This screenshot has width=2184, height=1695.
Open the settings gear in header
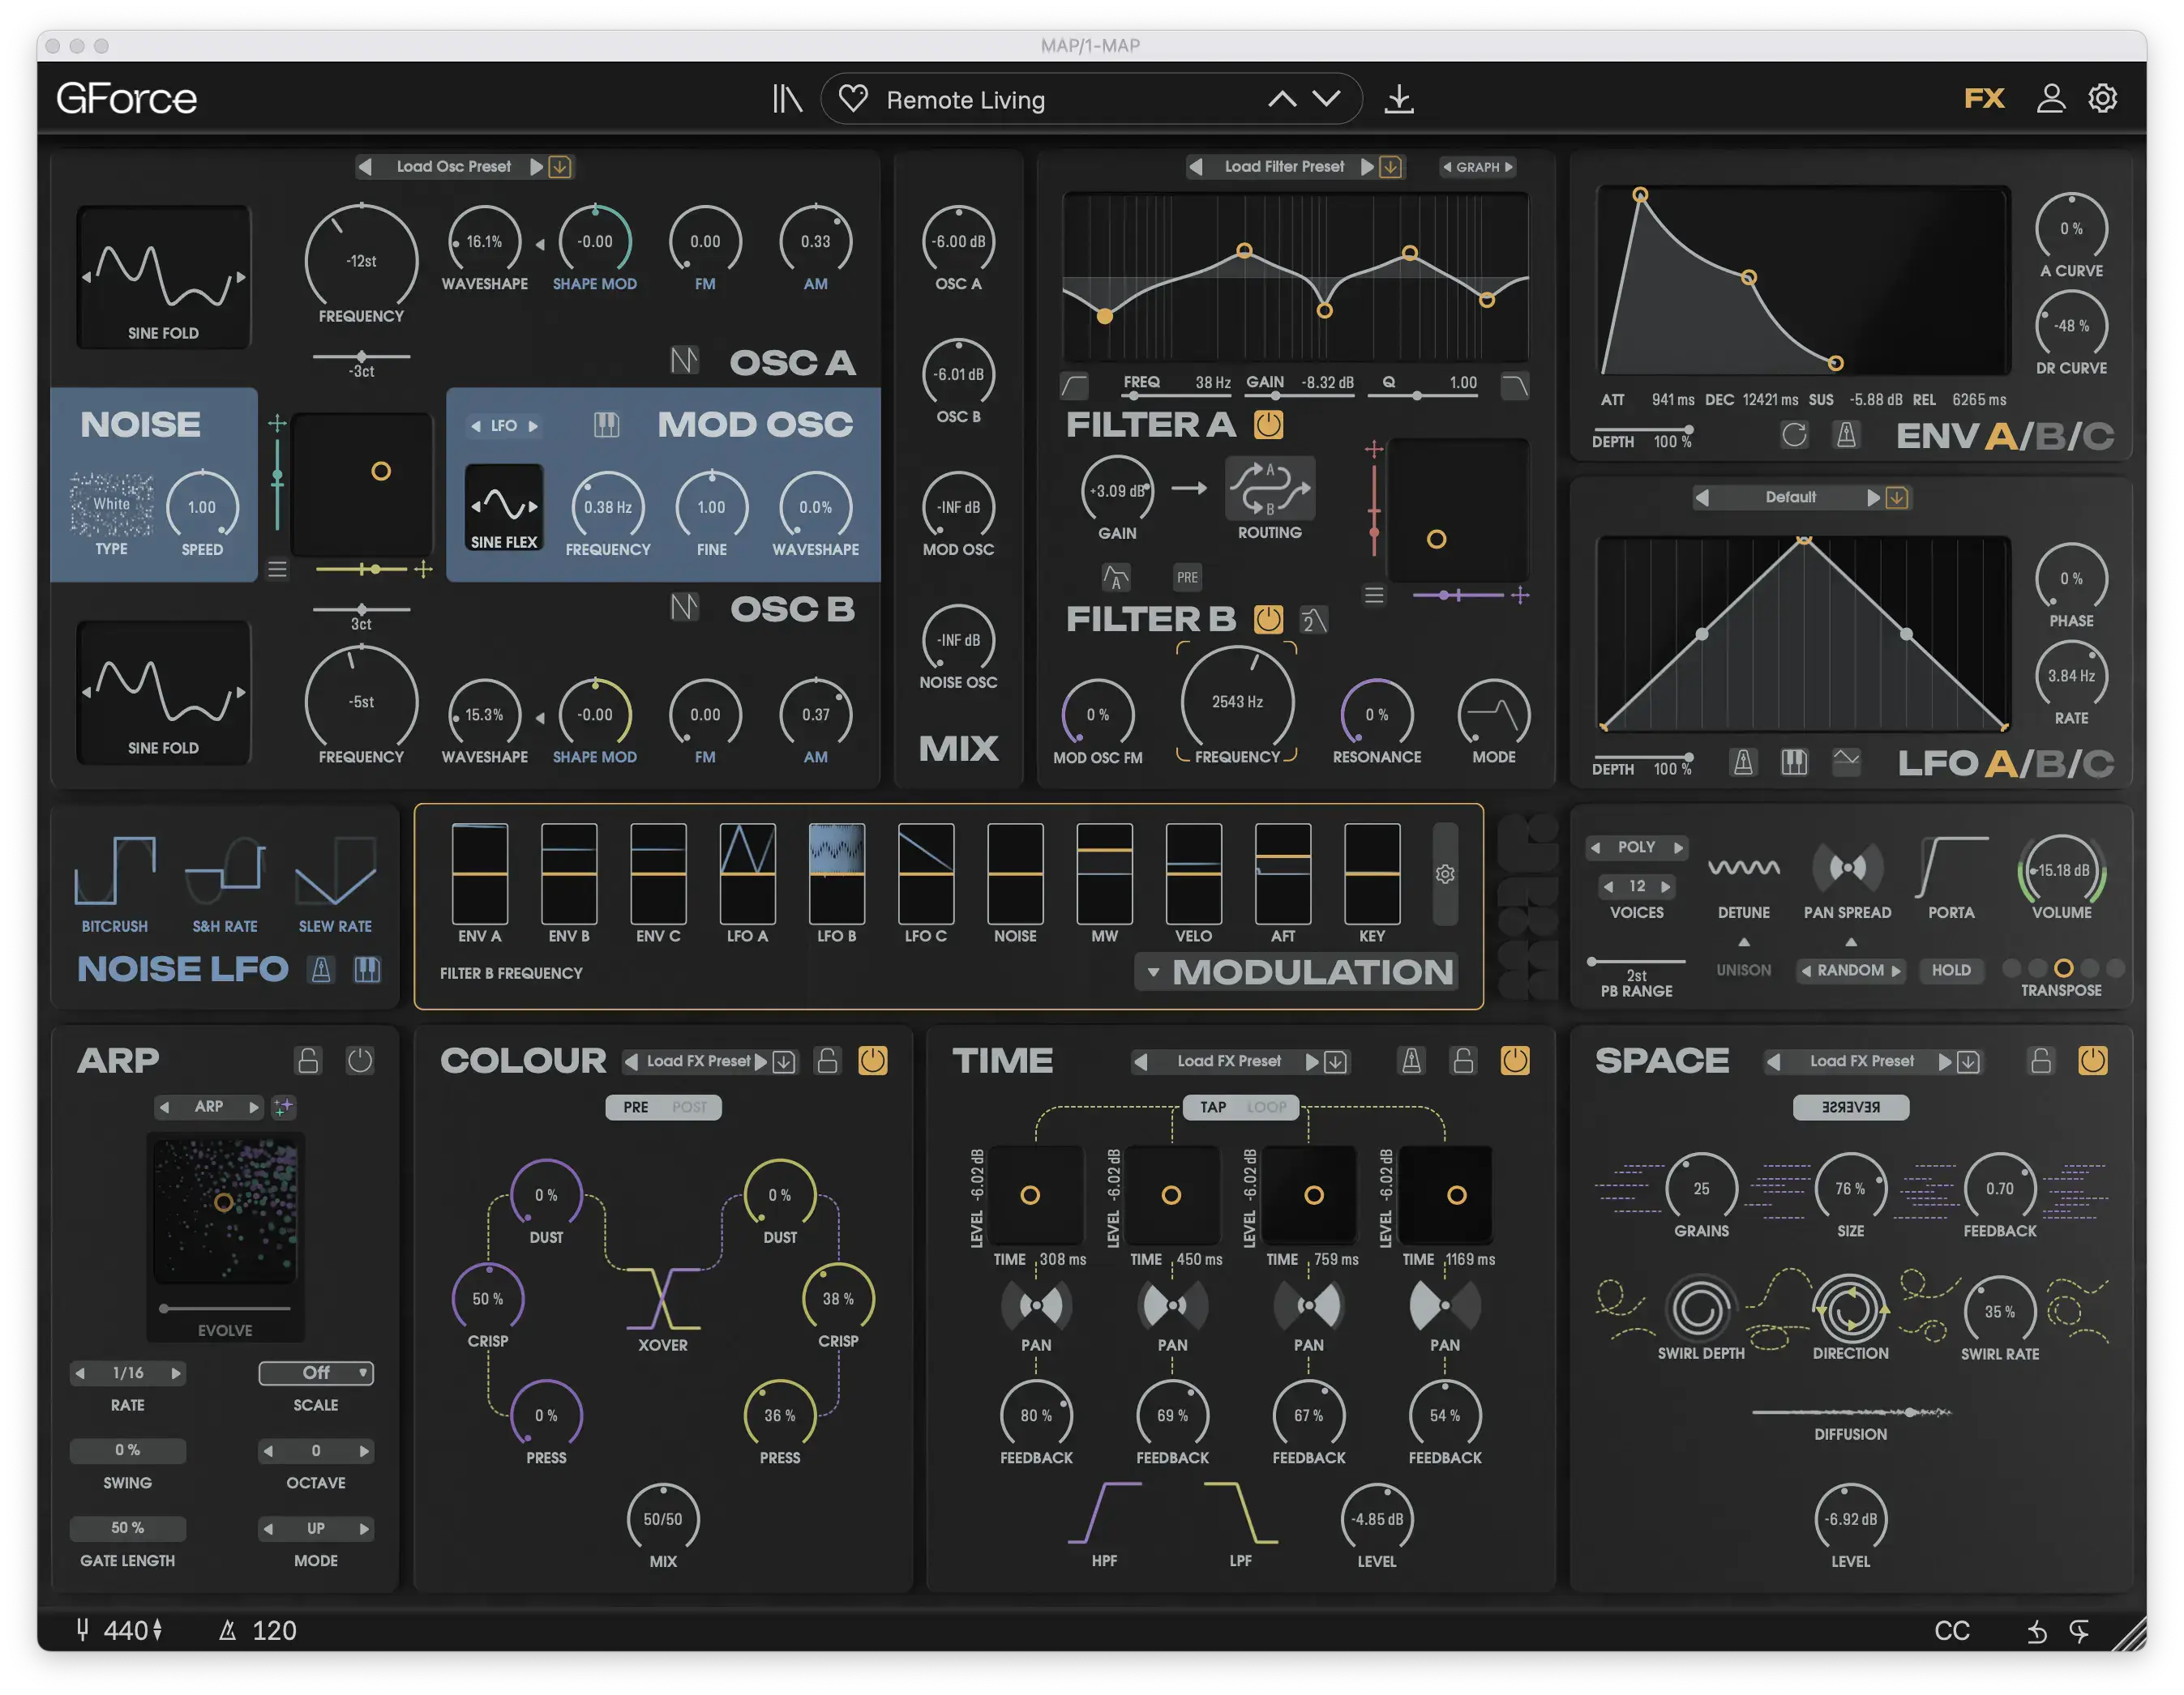coord(2103,98)
